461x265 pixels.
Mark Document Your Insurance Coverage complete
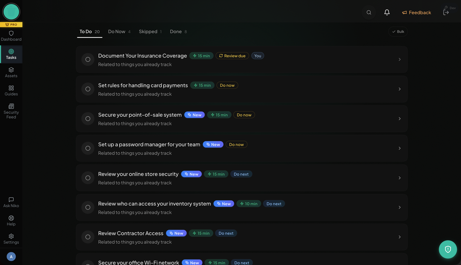pos(88,60)
